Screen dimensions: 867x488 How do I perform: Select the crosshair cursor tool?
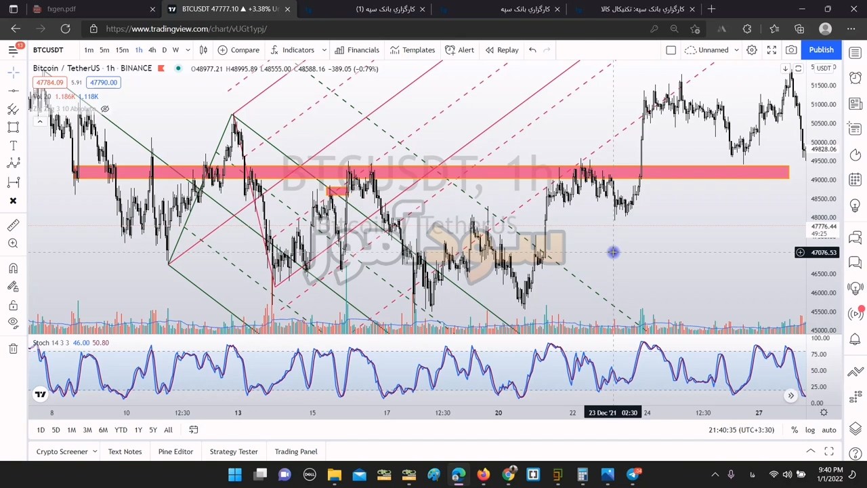click(13, 72)
